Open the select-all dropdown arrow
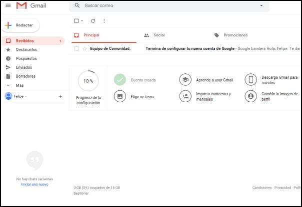302x207 pixels. coord(82,21)
